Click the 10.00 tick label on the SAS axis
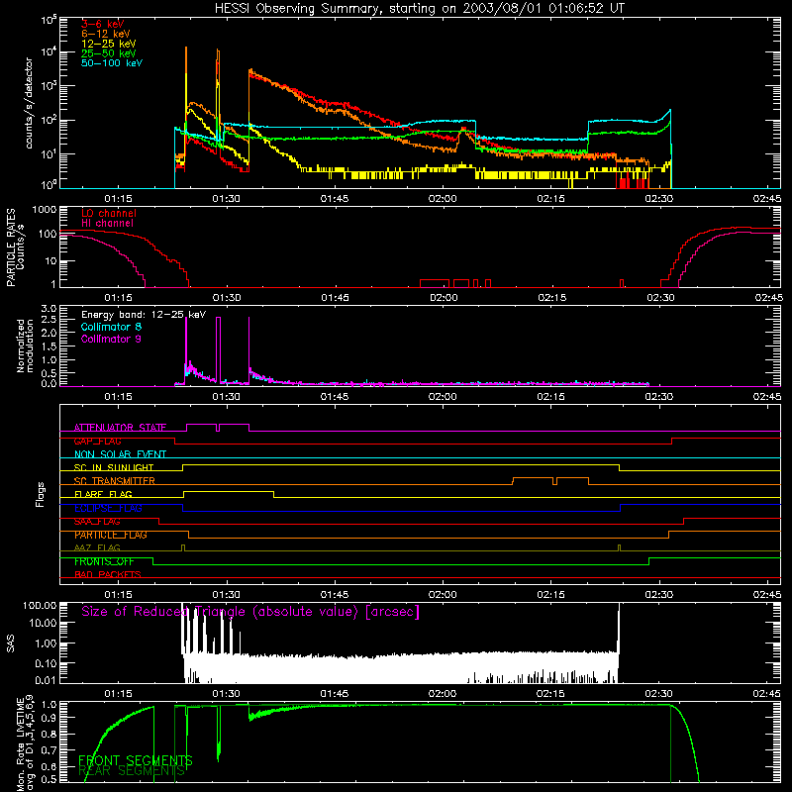The height and width of the screenshot is (792, 792). coord(43,623)
